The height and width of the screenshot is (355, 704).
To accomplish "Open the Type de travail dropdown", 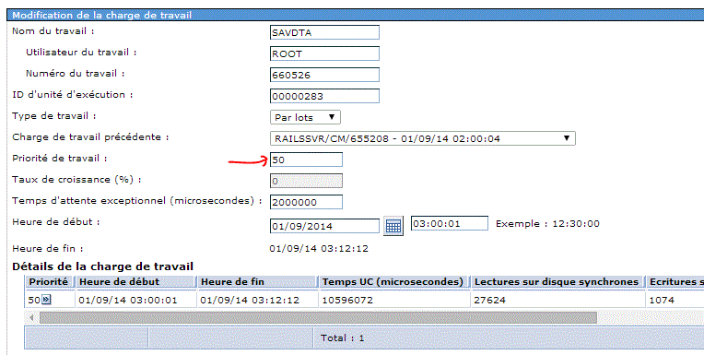I will coord(305,117).
